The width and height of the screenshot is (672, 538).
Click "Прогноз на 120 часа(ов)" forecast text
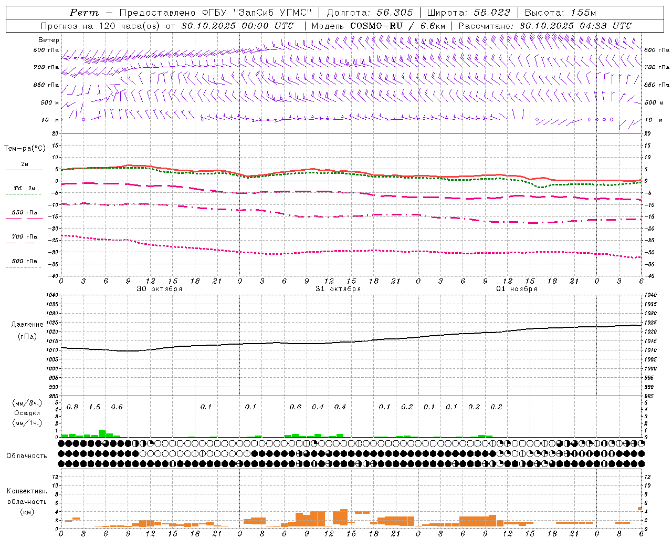[101, 26]
